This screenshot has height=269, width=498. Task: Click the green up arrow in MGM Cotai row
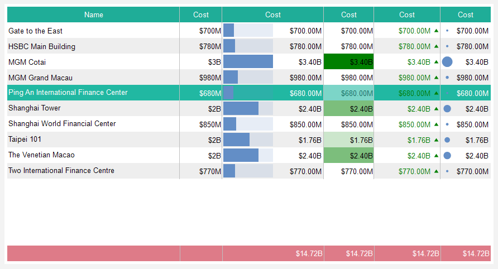tap(436, 62)
